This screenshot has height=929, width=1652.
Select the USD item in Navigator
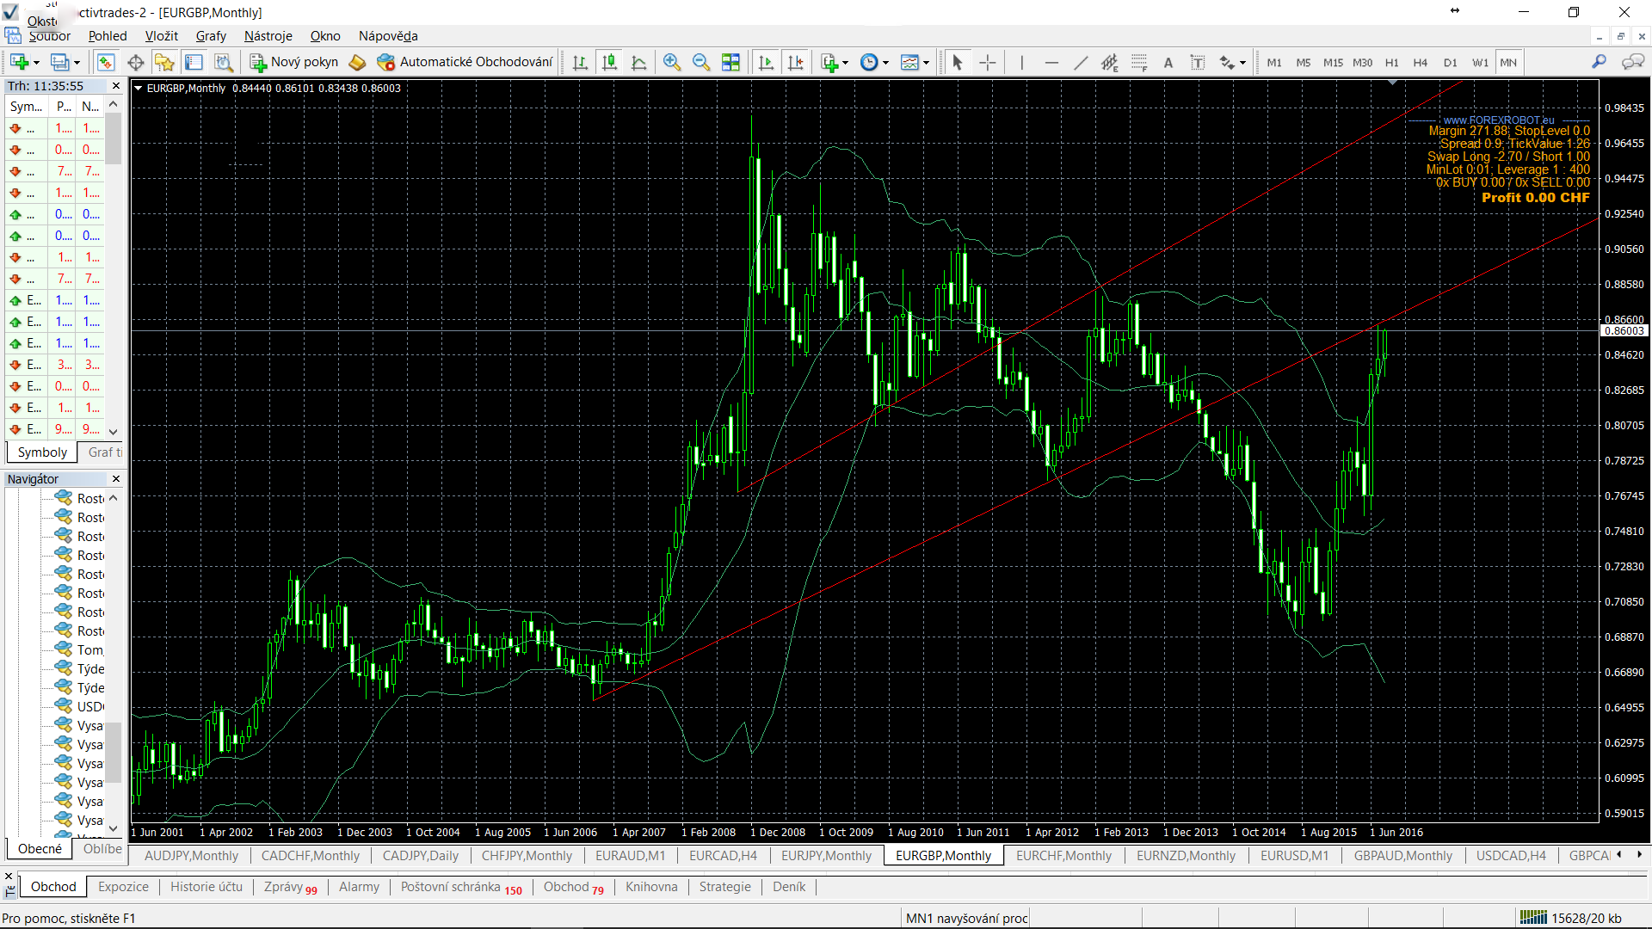[x=79, y=707]
